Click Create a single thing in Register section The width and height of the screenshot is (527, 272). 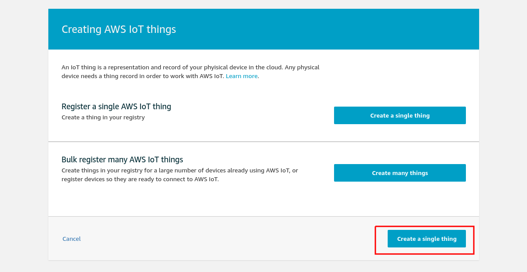click(x=400, y=115)
